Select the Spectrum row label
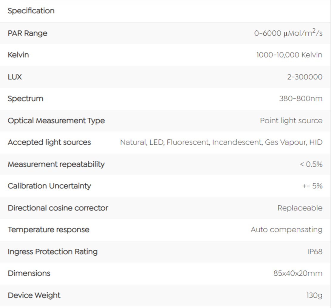The height and width of the screenshot is (308, 331). pyautogui.click(x=26, y=99)
